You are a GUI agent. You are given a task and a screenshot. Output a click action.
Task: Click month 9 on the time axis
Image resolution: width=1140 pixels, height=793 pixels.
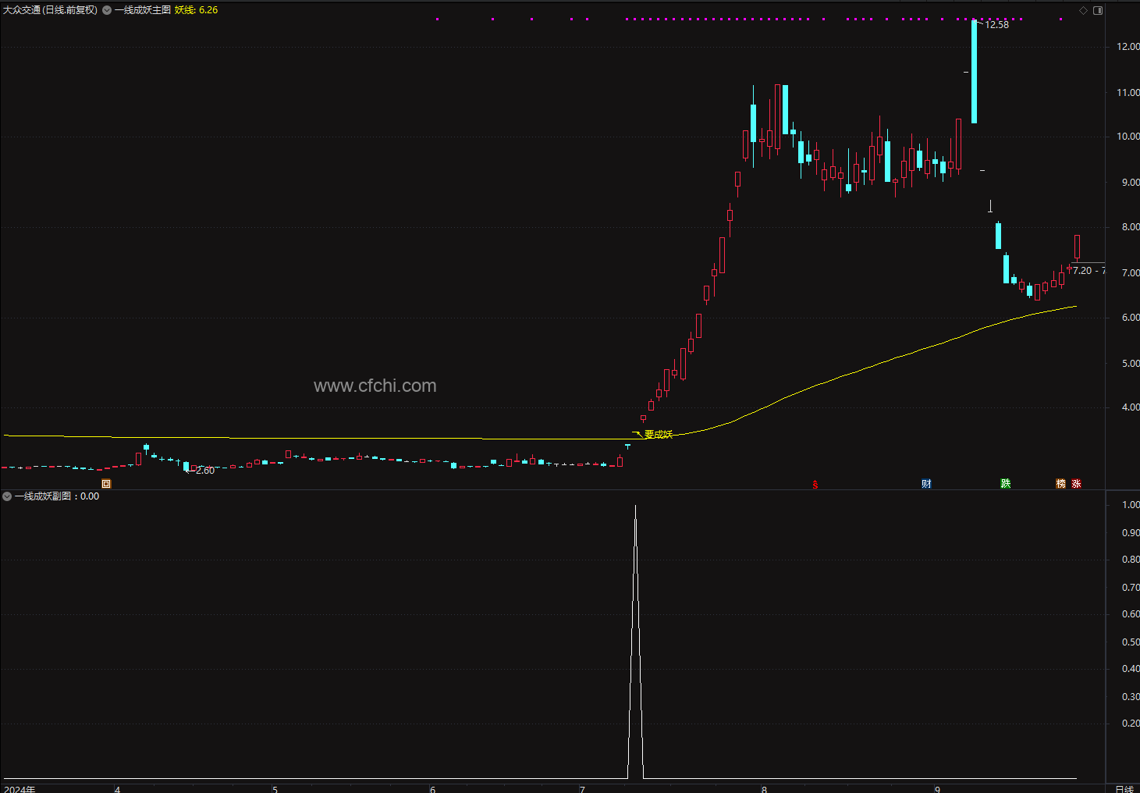click(937, 789)
